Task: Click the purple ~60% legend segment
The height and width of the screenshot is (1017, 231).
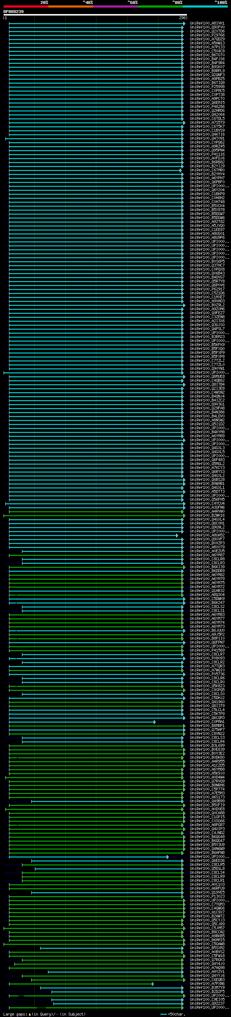Action: coord(116,6)
